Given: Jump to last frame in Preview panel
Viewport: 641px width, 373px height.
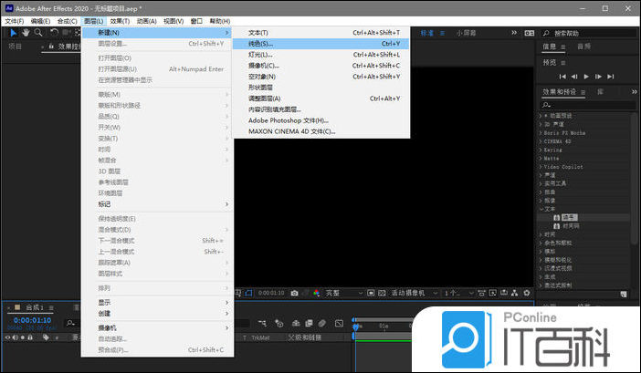Looking at the screenshot, I should click(611, 77).
